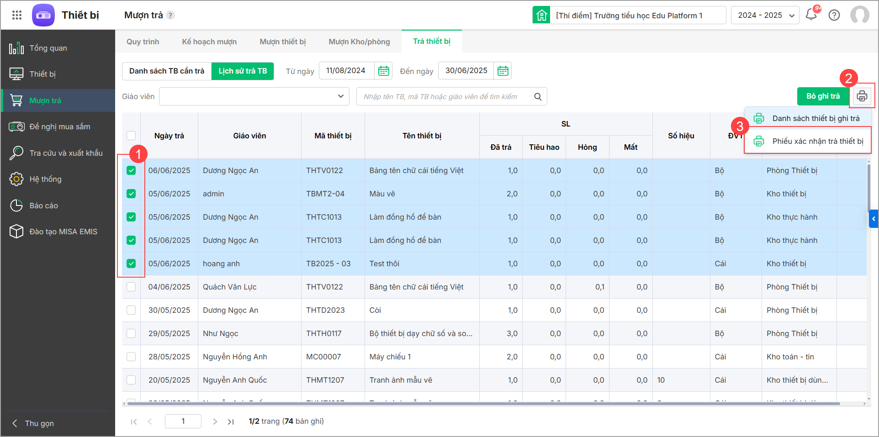The width and height of the screenshot is (879, 437).
Task: Check the Quách Văn Lực row checkbox
Action: (131, 287)
